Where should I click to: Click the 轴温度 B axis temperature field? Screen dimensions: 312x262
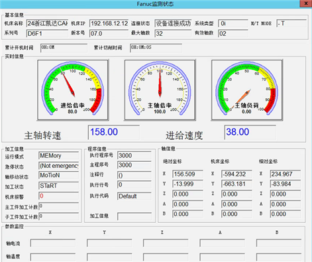point(279,257)
